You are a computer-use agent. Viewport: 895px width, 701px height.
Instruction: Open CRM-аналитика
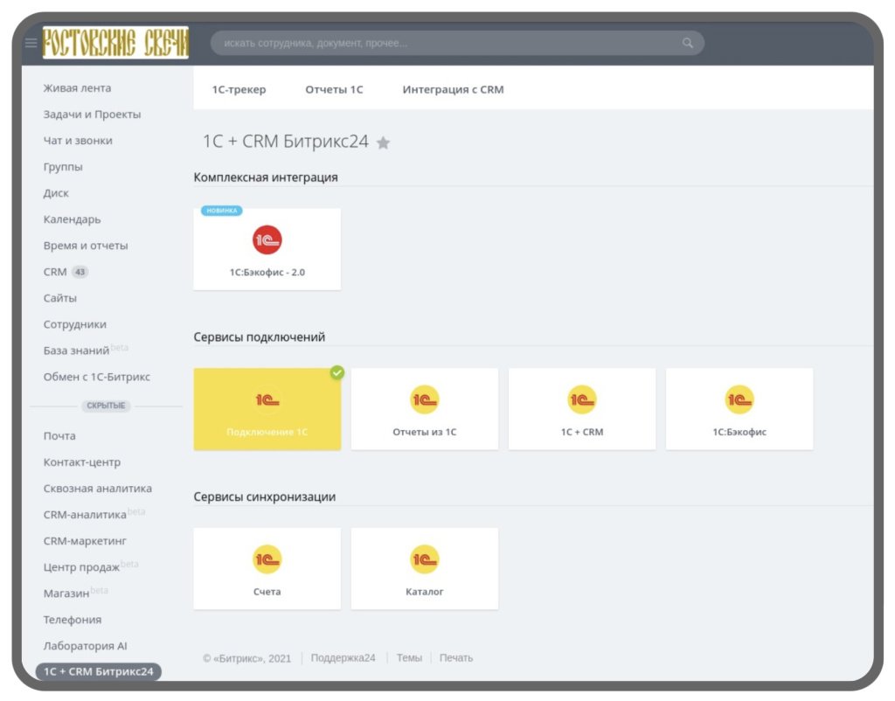pos(85,514)
